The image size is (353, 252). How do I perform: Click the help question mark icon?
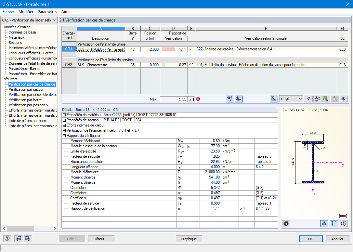[x=7, y=239]
